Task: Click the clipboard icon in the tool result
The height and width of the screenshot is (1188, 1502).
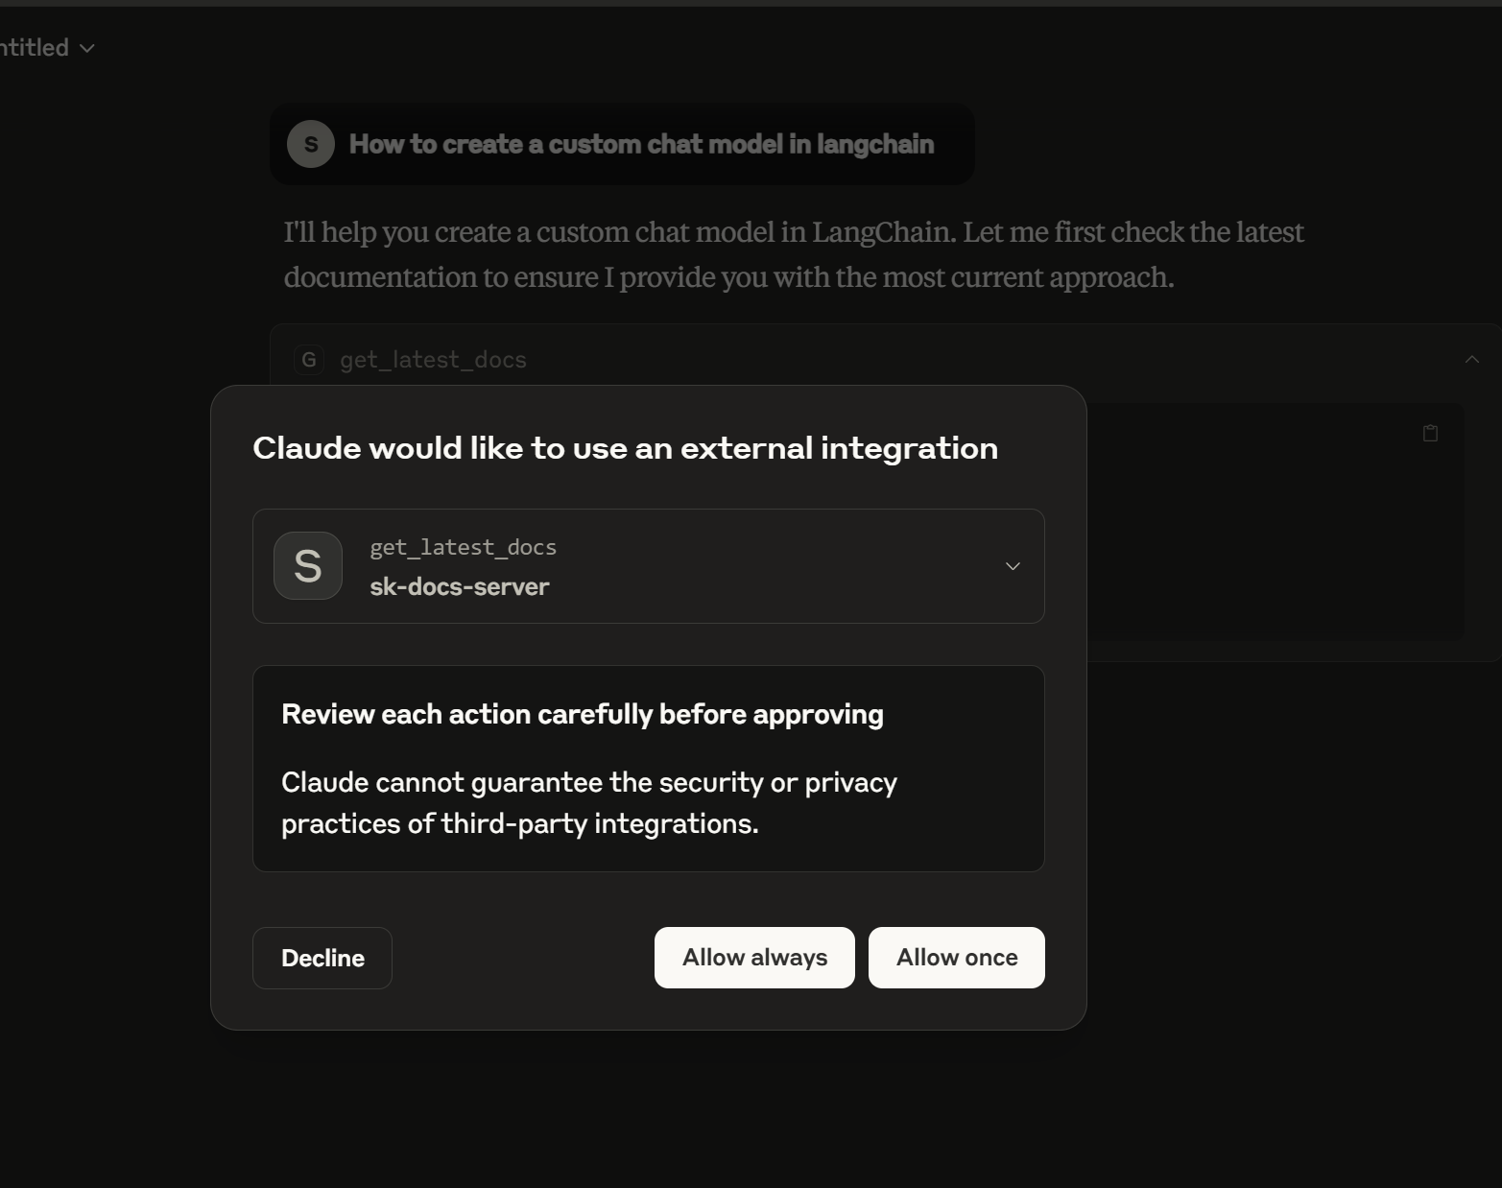Action: pyautogui.click(x=1430, y=433)
